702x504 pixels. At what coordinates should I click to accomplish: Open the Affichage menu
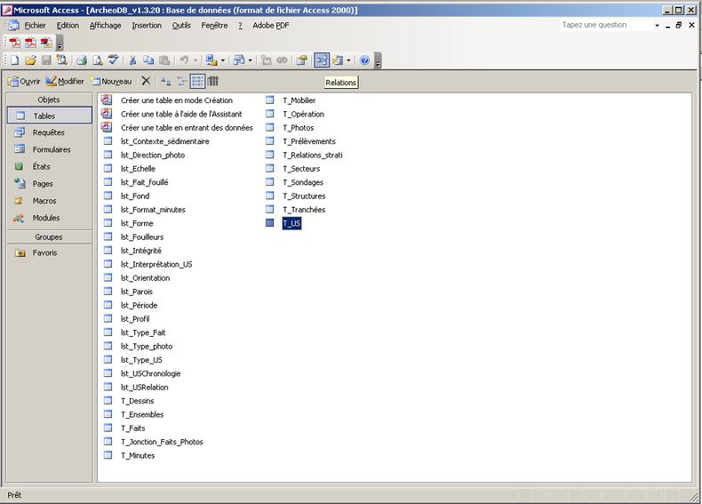[105, 26]
